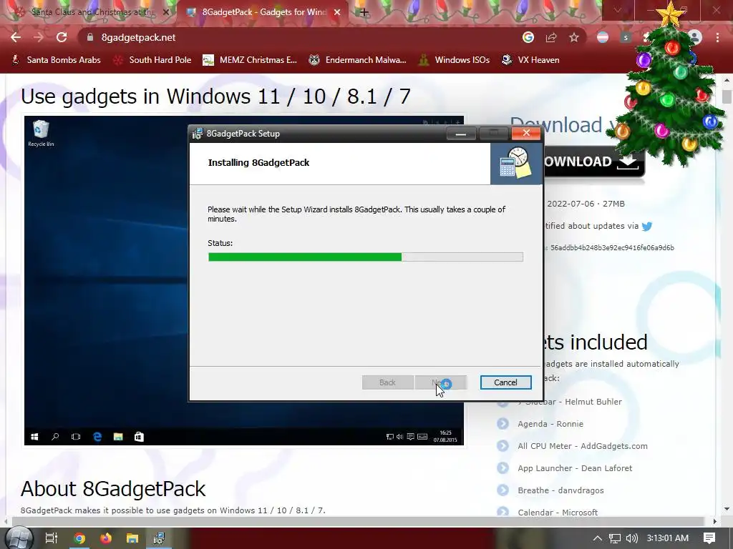Open the Endermanch Malware bookmark
Image resolution: width=733 pixels, height=549 pixels.
[357, 60]
